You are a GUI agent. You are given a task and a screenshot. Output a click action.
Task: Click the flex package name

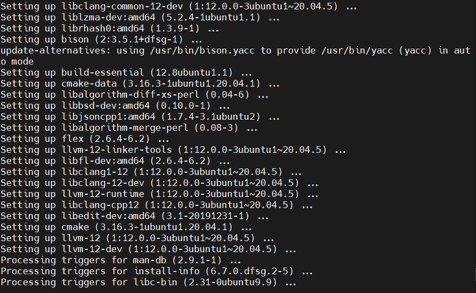pyautogui.click(x=72, y=139)
